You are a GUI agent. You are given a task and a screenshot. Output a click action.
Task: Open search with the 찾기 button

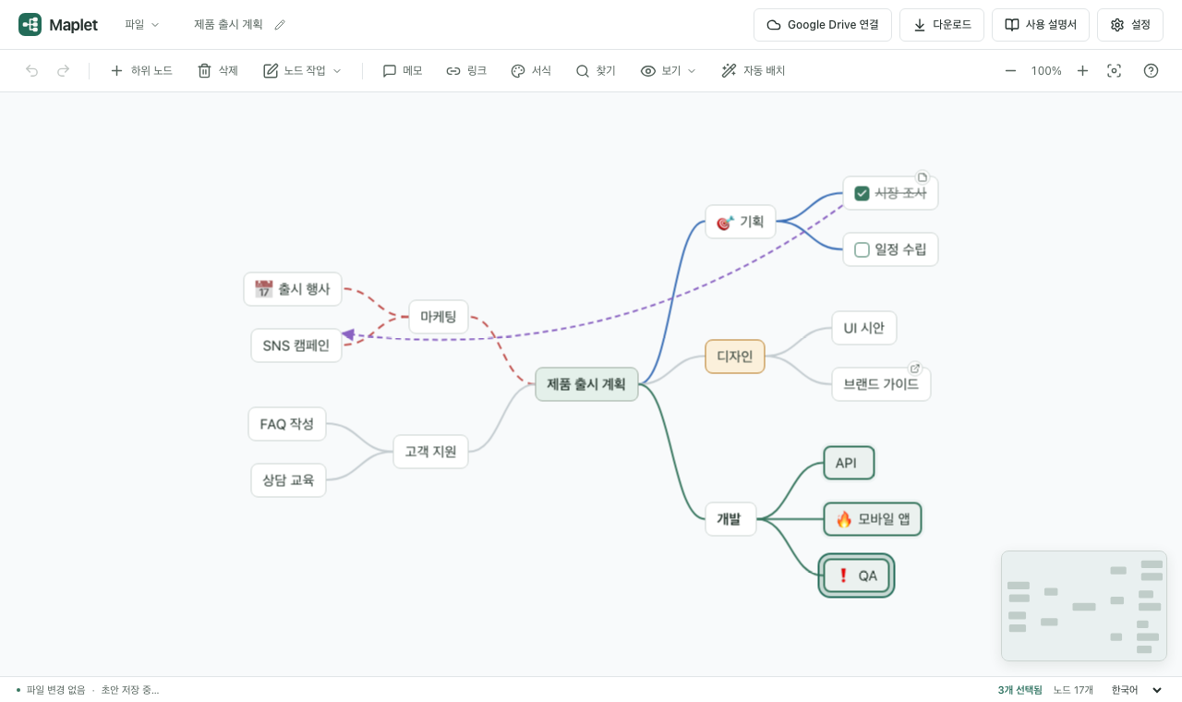[596, 71]
